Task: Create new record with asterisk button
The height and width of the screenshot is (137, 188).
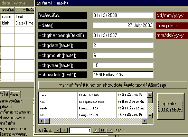Action: coord(110,130)
